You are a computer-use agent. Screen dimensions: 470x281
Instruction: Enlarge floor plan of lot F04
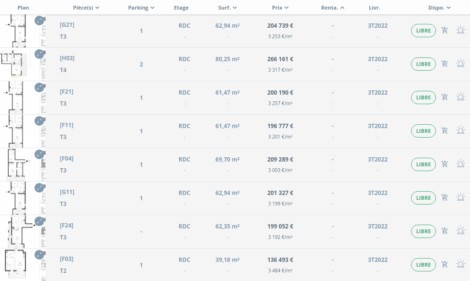[39, 154]
